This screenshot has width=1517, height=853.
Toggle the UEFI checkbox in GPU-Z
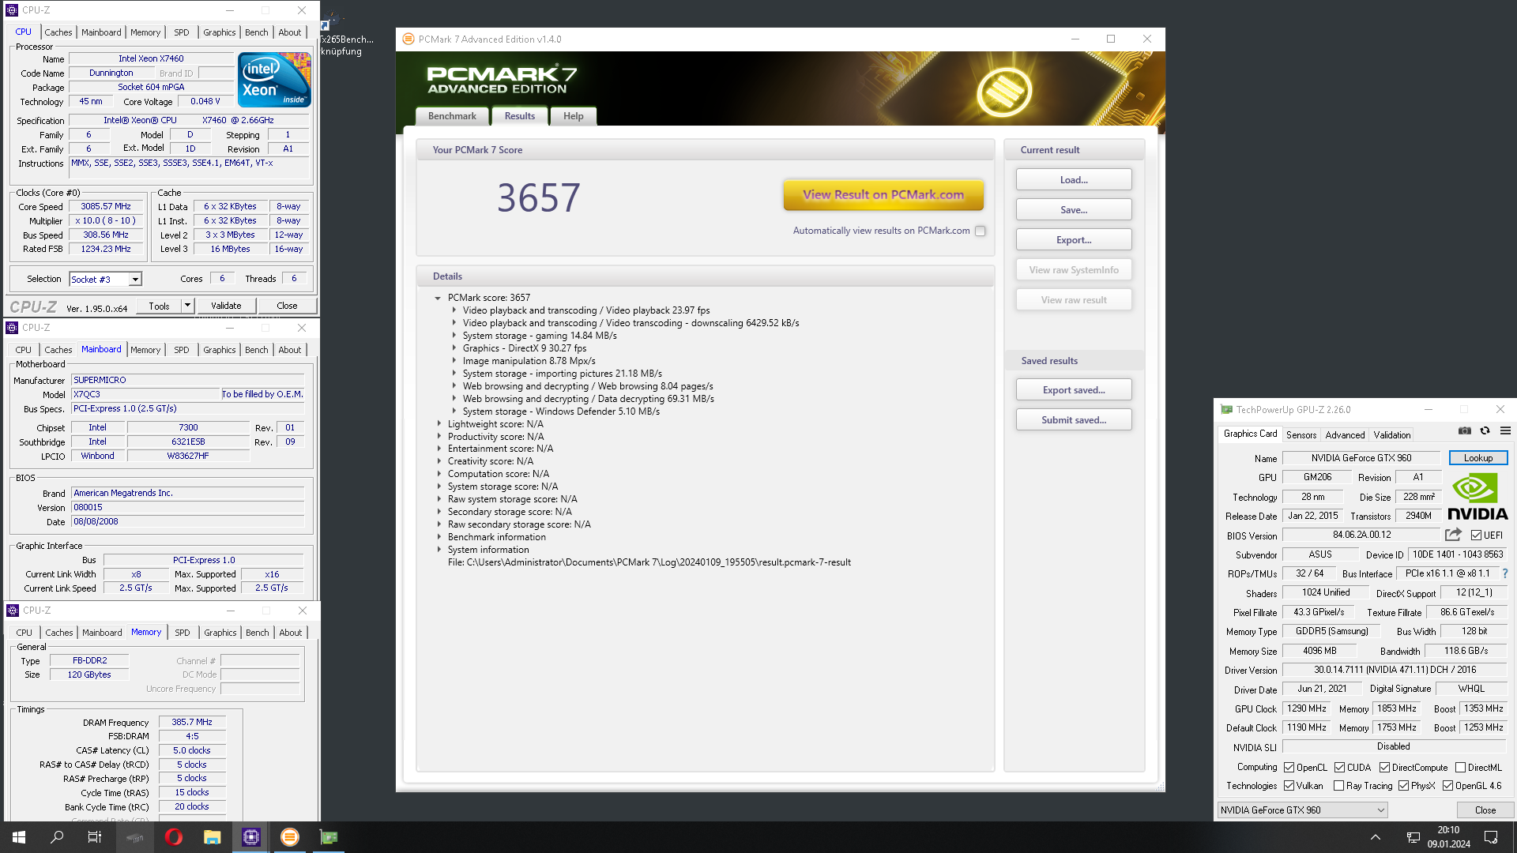point(1476,535)
